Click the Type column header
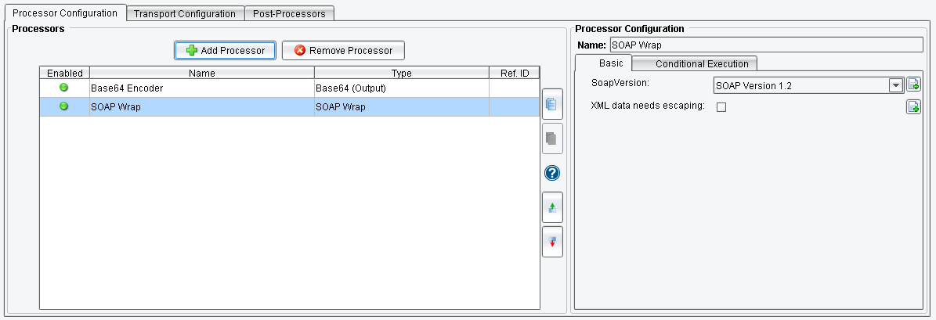The image size is (936, 320). point(401,73)
